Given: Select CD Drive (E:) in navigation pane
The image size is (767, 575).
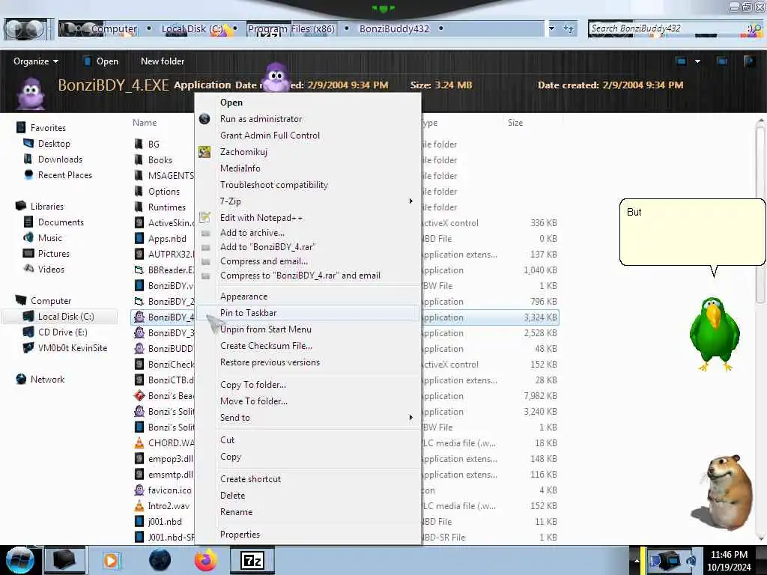Looking at the screenshot, I should tap(63, 332).
